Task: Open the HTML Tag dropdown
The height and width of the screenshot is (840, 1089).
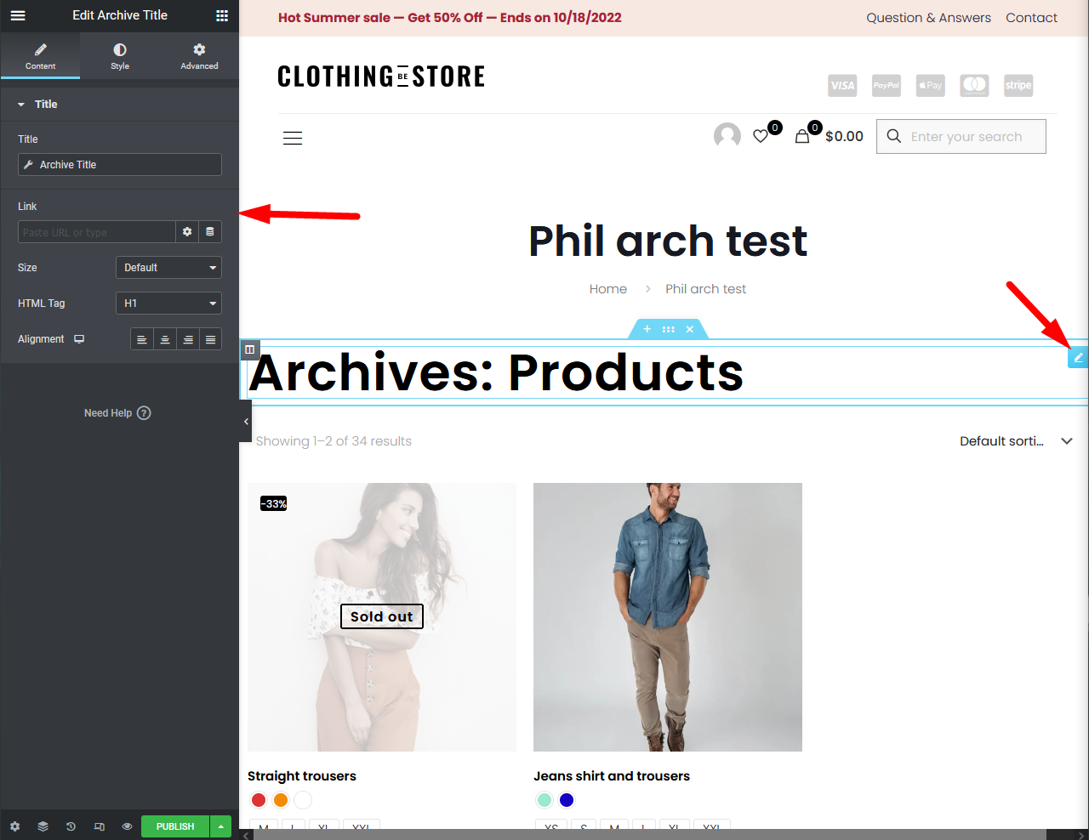Action: (x=168, y=304)
